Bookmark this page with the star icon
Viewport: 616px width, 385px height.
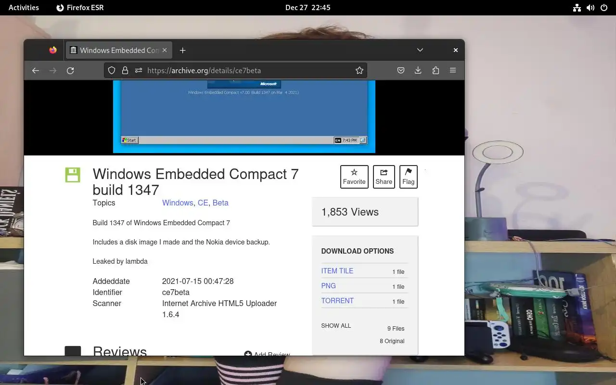(359, 70)
